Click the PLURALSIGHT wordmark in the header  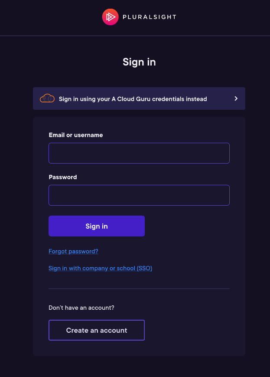pyautogui.click(x=150, y=17)
